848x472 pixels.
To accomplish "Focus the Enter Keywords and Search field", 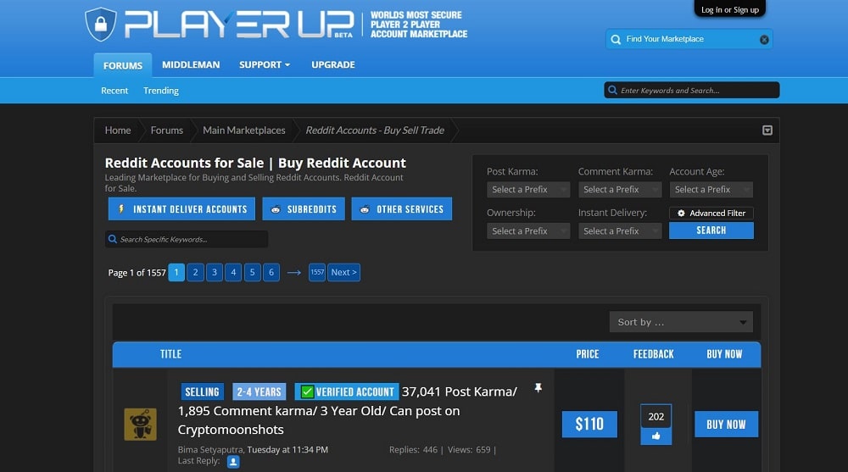I will click(x=692, y=91).
